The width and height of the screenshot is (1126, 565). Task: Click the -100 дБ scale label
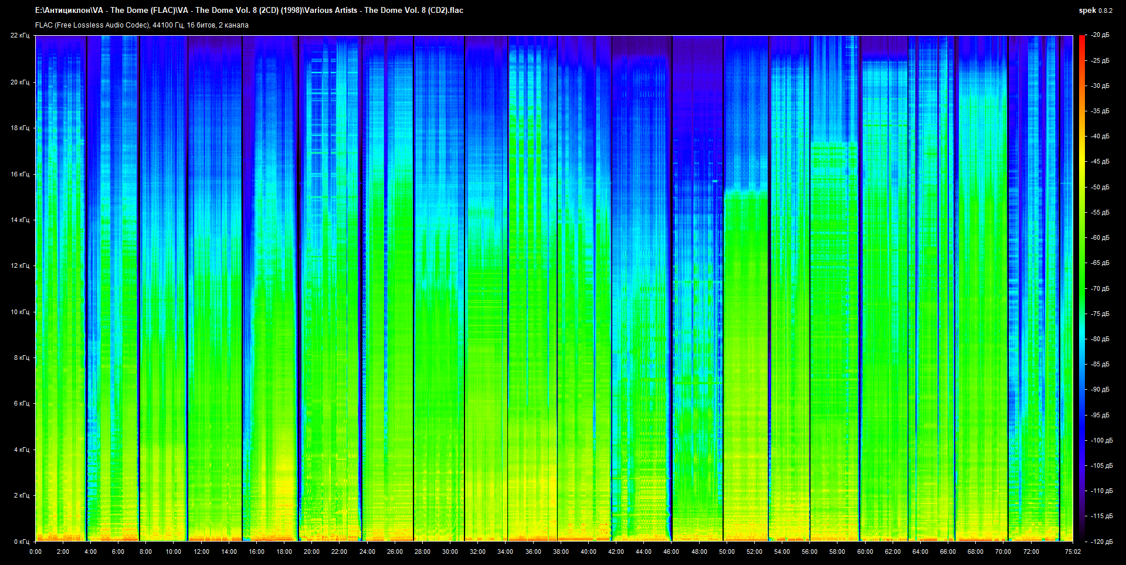pos(1101,440)
